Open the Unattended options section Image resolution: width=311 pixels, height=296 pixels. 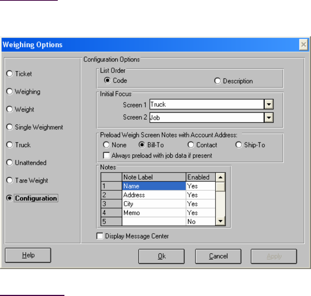(x=10, y=163)
